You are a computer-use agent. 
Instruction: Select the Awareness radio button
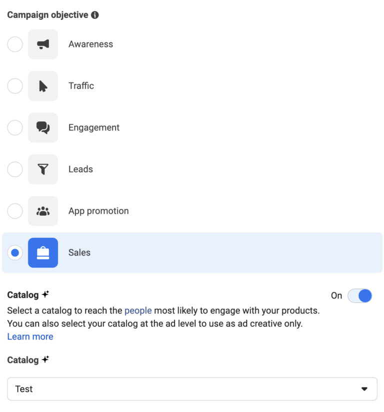[x=15, y=44]
